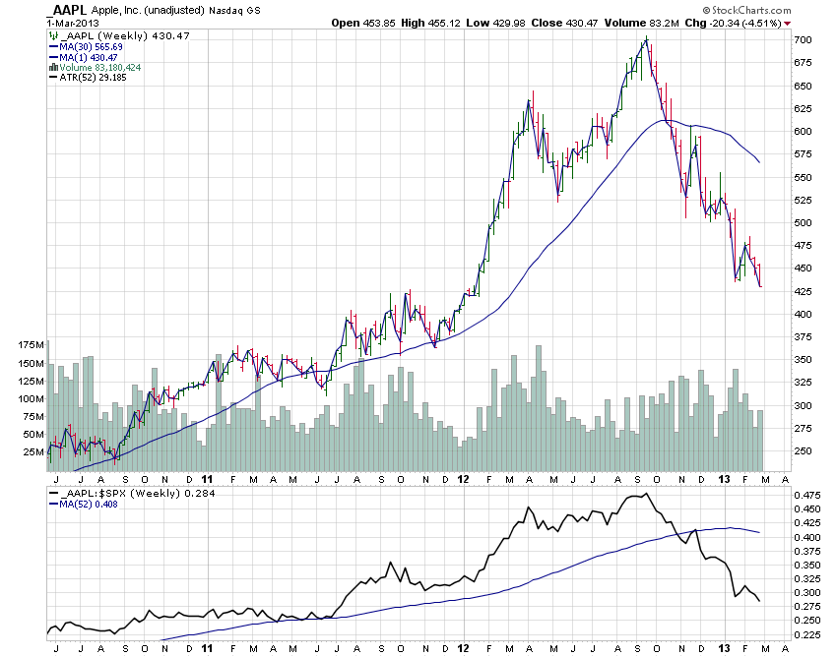837x657 pixels.
Task: Select the 'Apple, Inc. (unadjusted)' company name
Action: (x=148, y=10)
